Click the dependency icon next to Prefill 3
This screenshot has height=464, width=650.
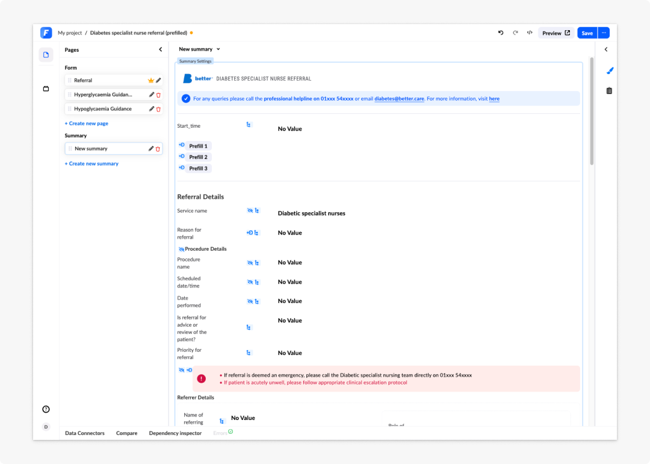(182, 168)
